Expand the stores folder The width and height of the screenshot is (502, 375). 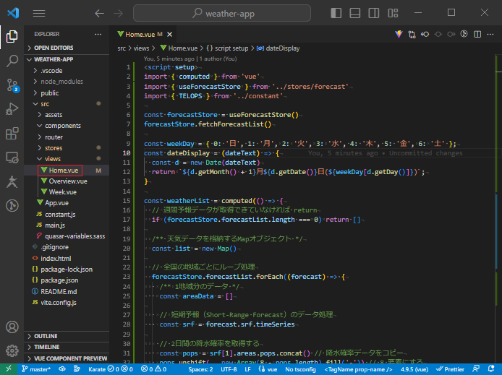coord(67,148)
